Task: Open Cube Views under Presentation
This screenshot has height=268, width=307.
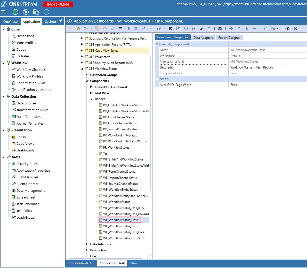Action: tap(25, 143)
